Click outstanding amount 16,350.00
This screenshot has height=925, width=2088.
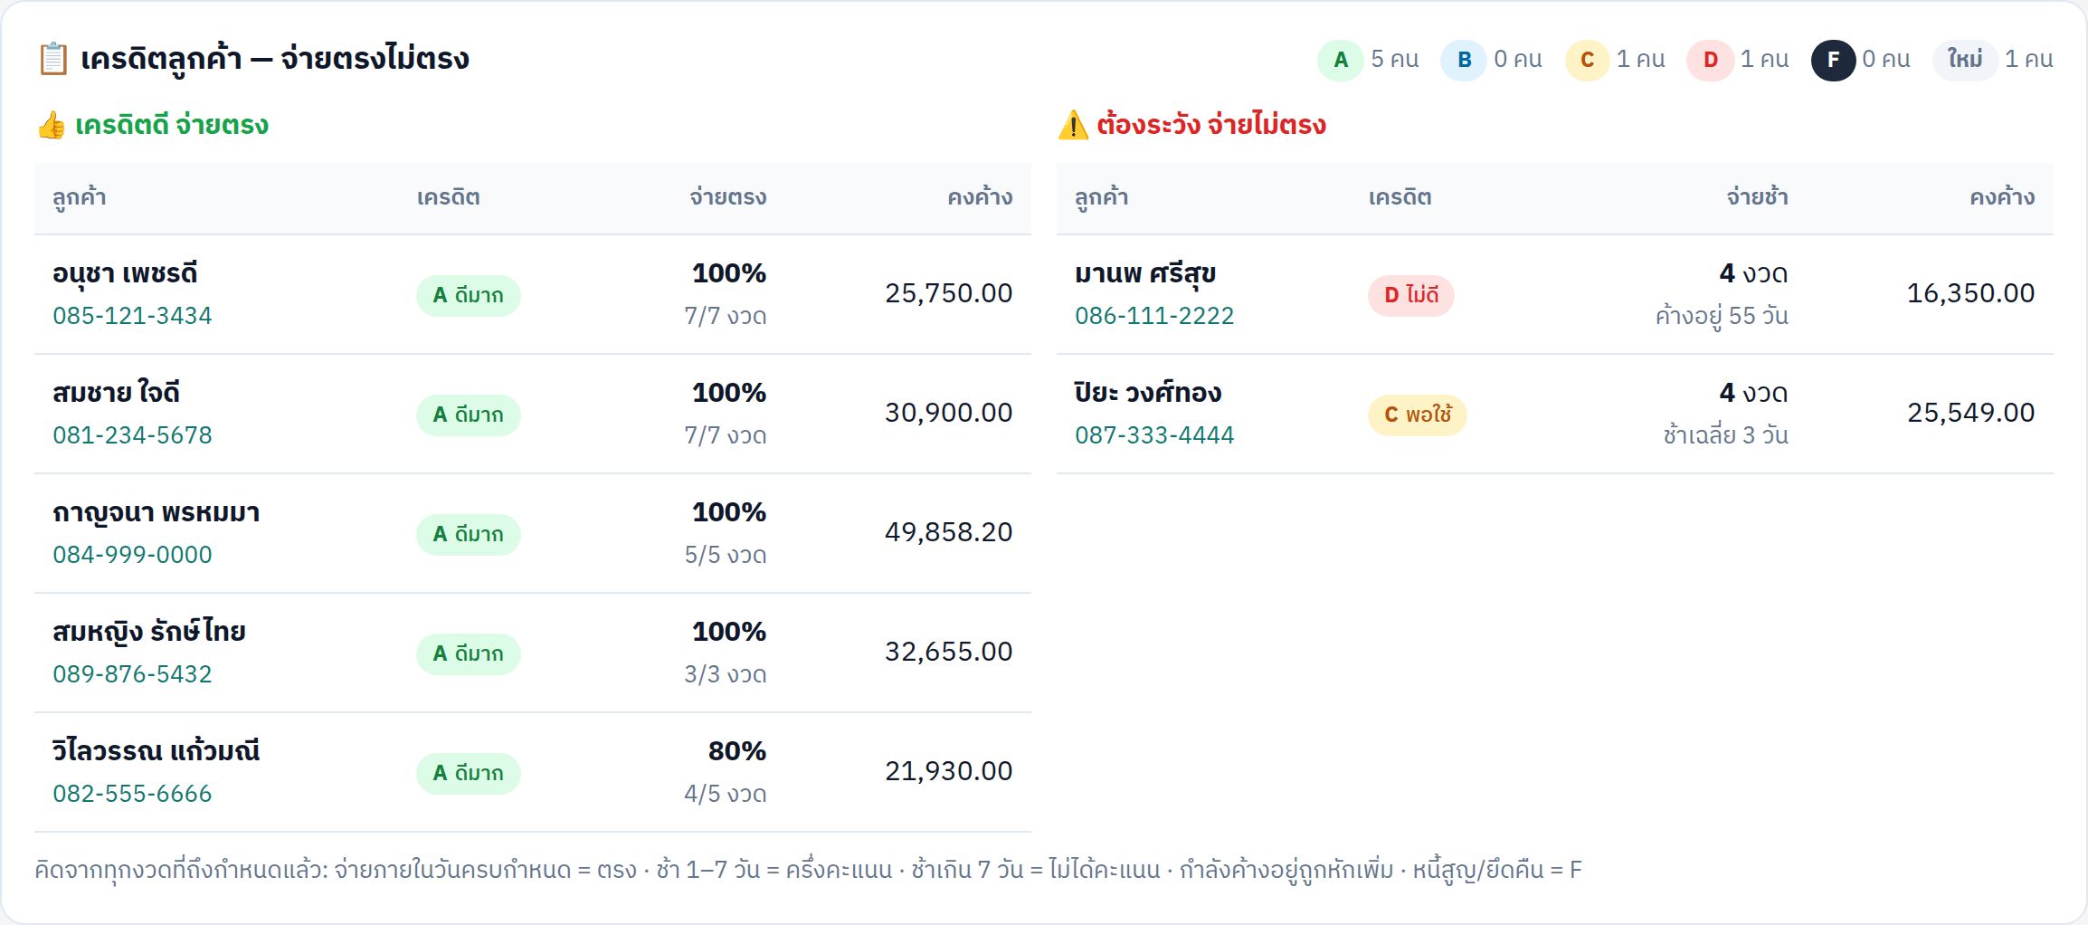1971,293
